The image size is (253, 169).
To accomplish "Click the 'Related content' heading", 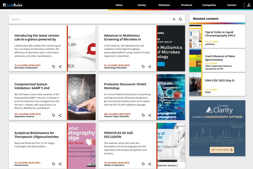I will click(x=206, y=19).
